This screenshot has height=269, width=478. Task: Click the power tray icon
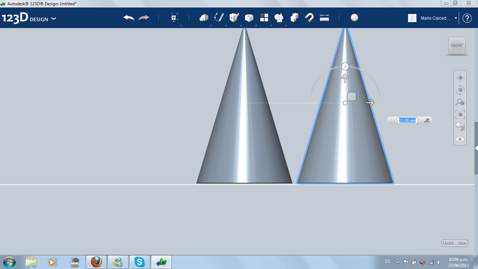(x=414, y=262)
